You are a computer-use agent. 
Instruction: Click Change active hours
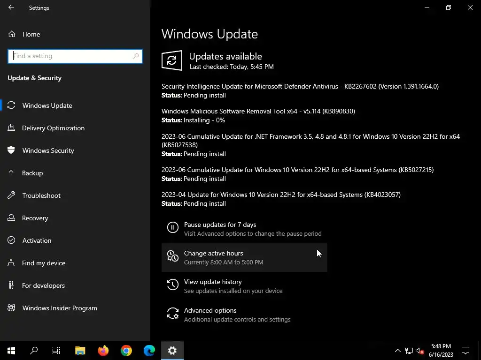[x=244, y=257]
